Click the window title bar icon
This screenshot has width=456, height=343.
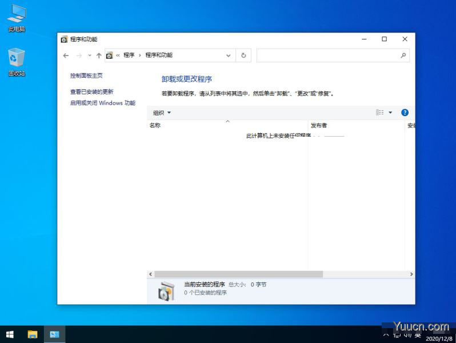(x=64, y=39)
